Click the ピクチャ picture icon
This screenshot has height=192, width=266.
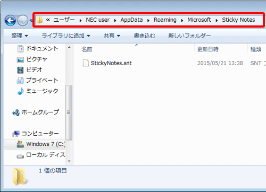click(x=20, y=60)
